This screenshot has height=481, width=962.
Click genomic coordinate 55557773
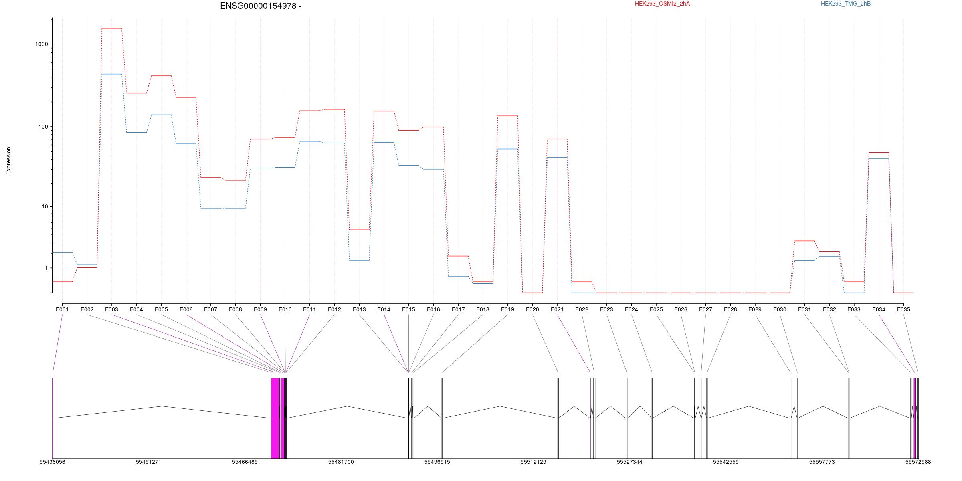click(x=822, y=462)
